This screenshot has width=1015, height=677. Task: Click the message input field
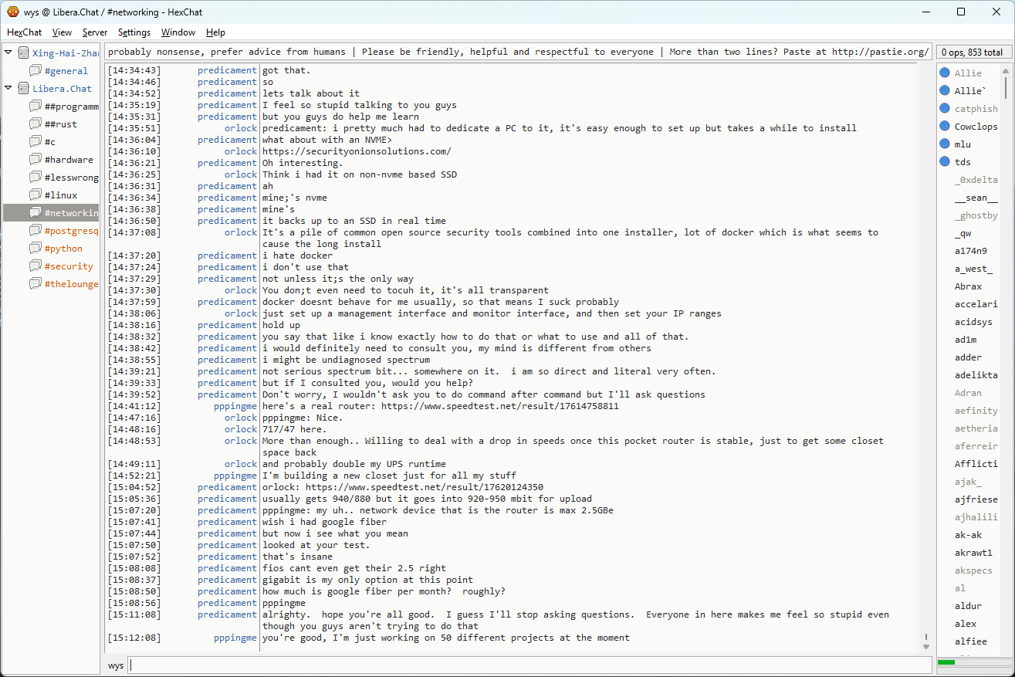(x=529, y=665)
